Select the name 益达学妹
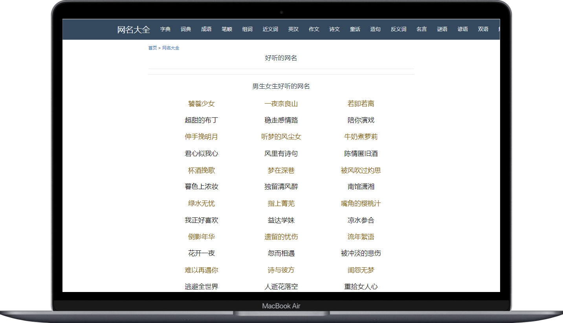The width and height of the screenshot is (563, 323). 281,220
